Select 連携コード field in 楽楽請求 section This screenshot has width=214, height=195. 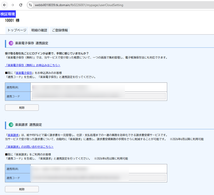99,178
